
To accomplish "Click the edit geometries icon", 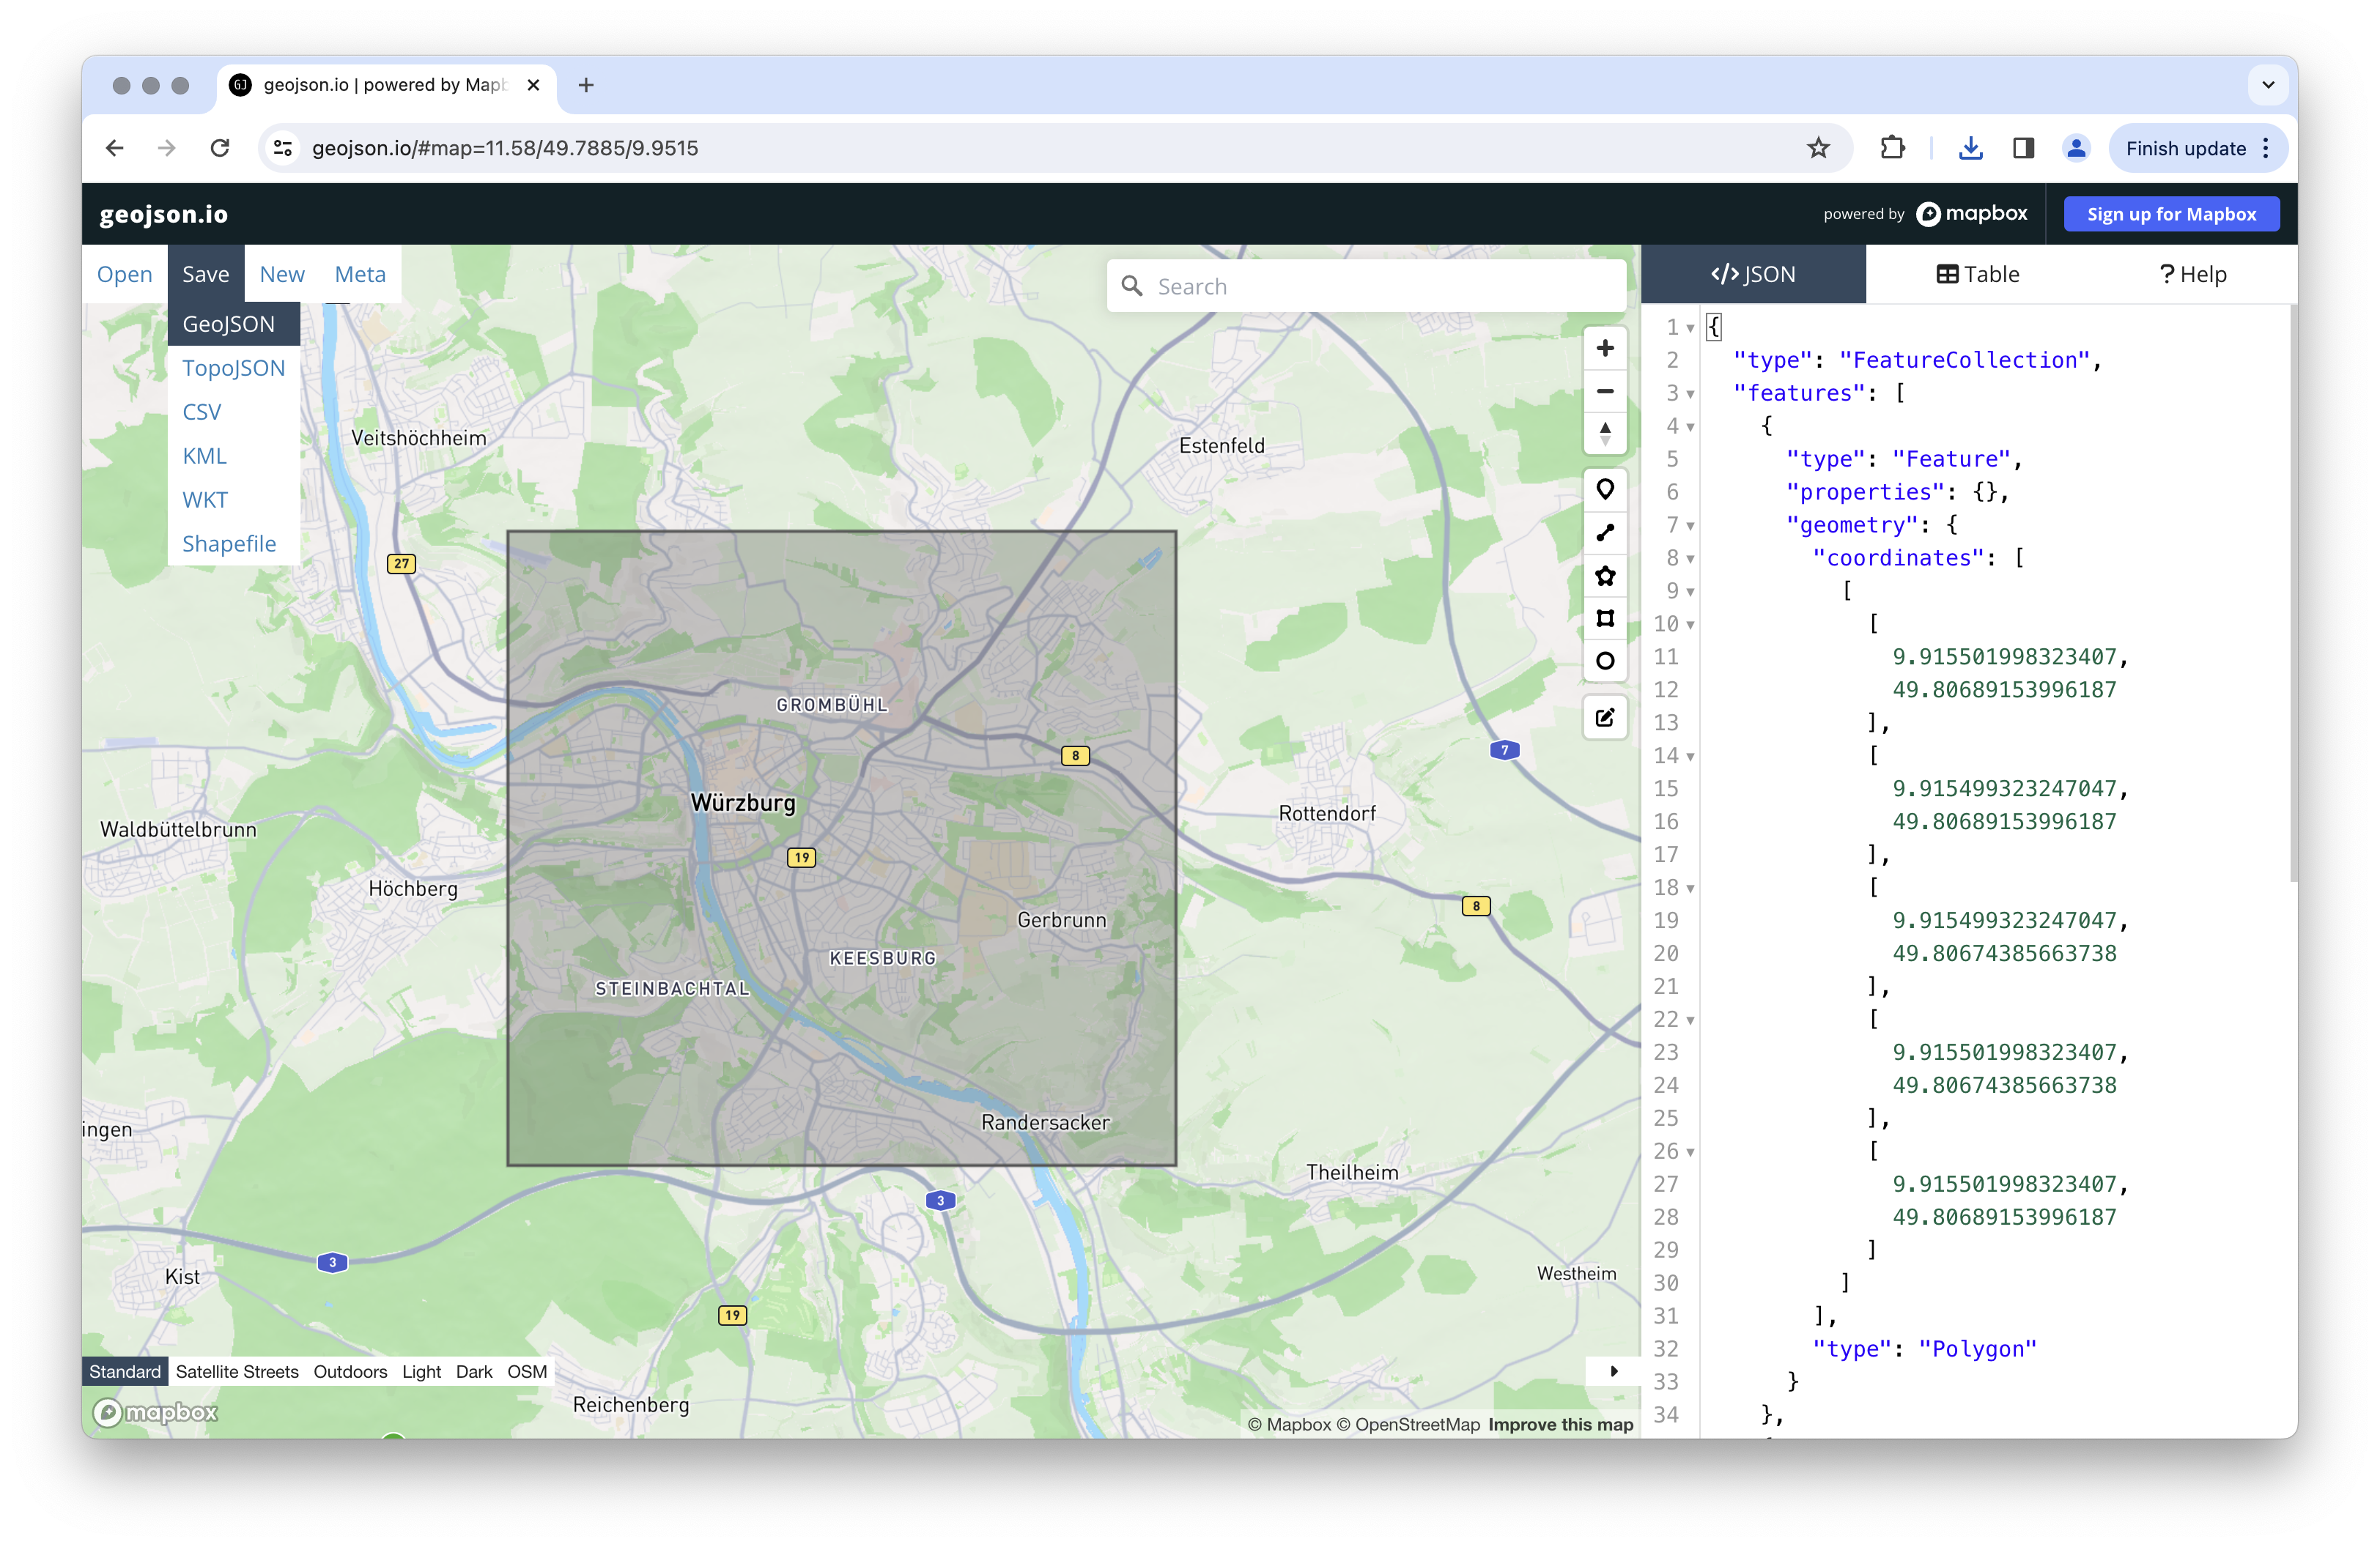I will coord(1604,718).
